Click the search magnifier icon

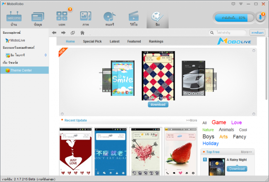point(212,33)
